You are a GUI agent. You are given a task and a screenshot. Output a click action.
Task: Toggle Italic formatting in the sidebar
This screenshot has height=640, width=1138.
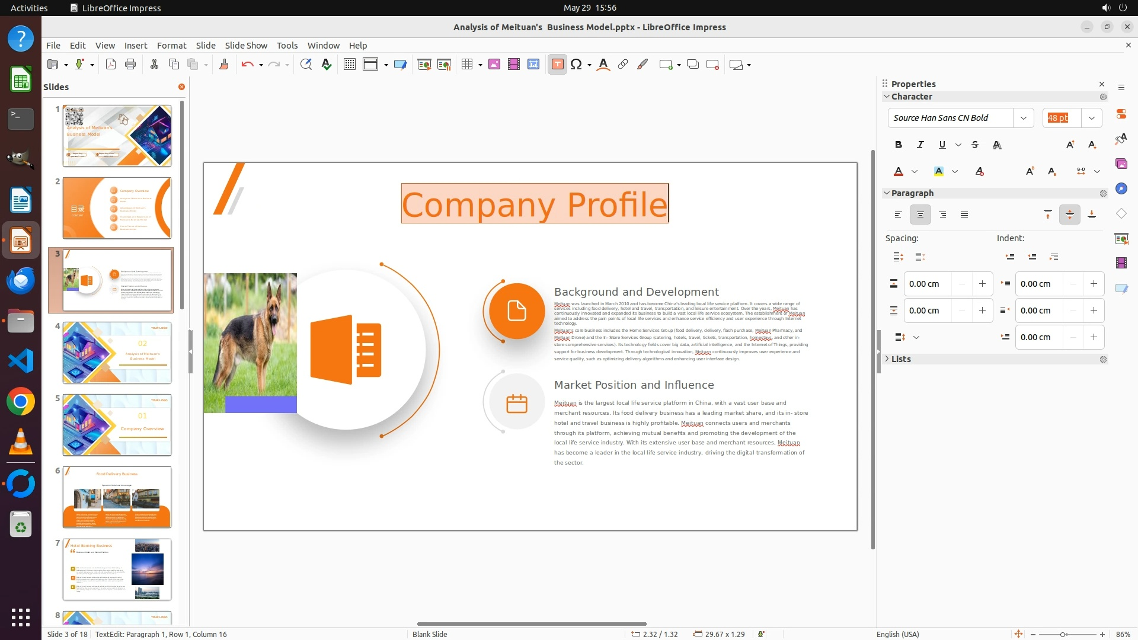920,145
